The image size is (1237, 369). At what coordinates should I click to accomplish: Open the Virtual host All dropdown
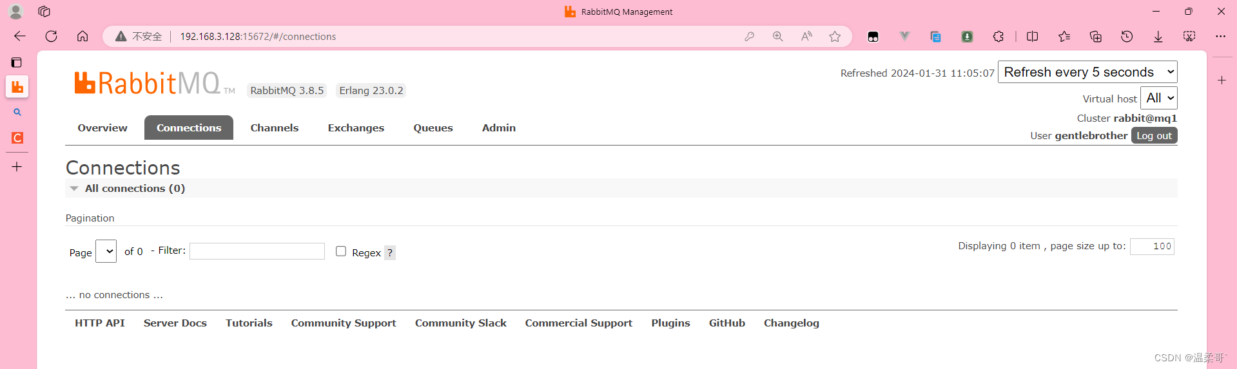1159,98
